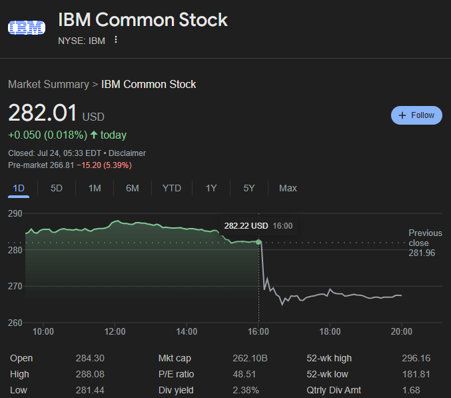Click the 282.01 current price
Image resolution: width=451 pixels, height=398 pixels.
pyautogui.click(x=43, y=113)
